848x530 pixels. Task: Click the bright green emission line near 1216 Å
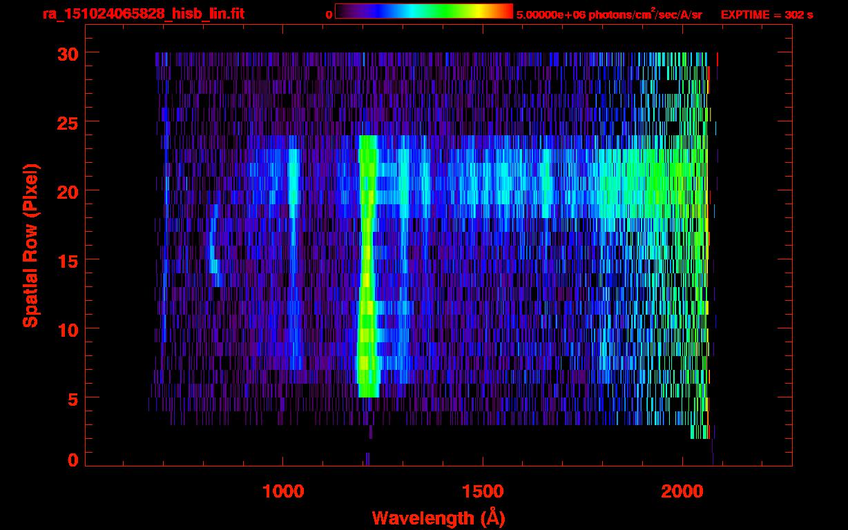point(368,266)
